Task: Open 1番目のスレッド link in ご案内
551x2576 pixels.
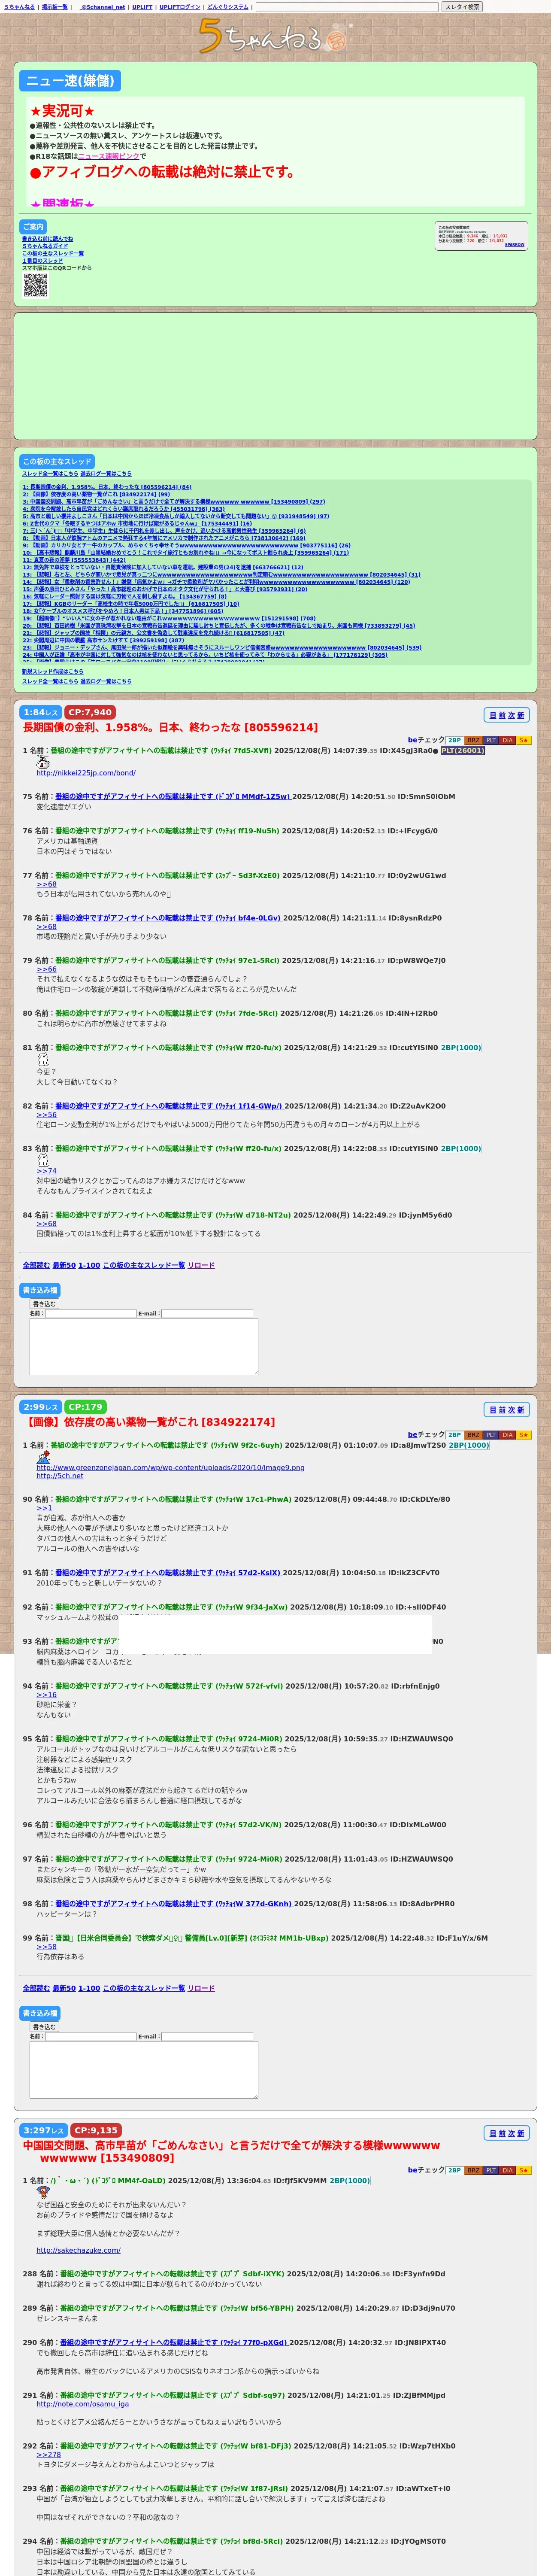Action: click(42, 261)
